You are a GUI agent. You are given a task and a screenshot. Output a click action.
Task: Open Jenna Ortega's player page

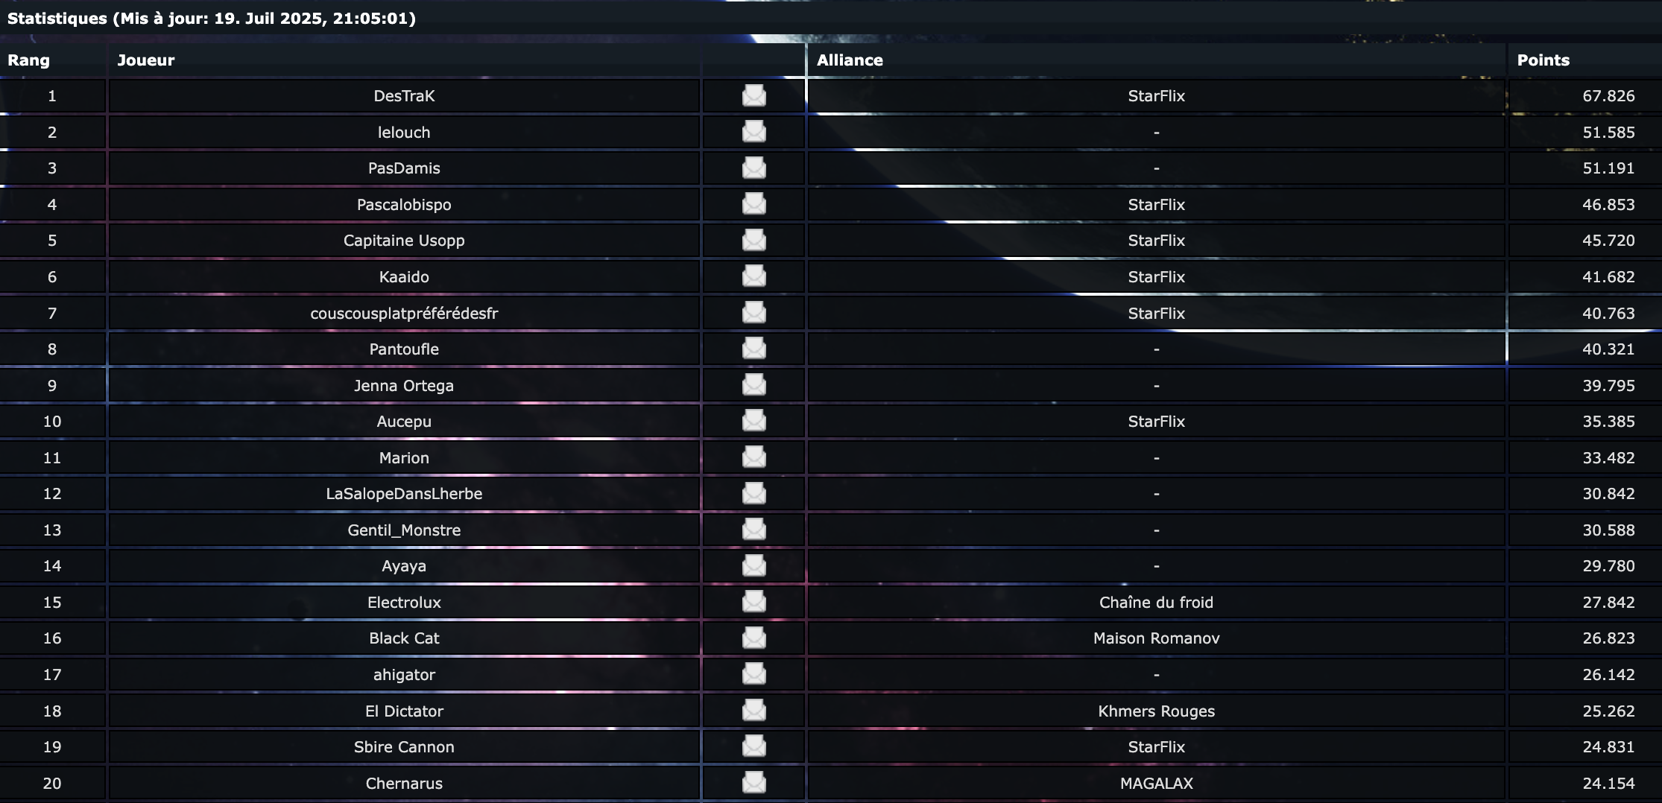coord(404,386)
